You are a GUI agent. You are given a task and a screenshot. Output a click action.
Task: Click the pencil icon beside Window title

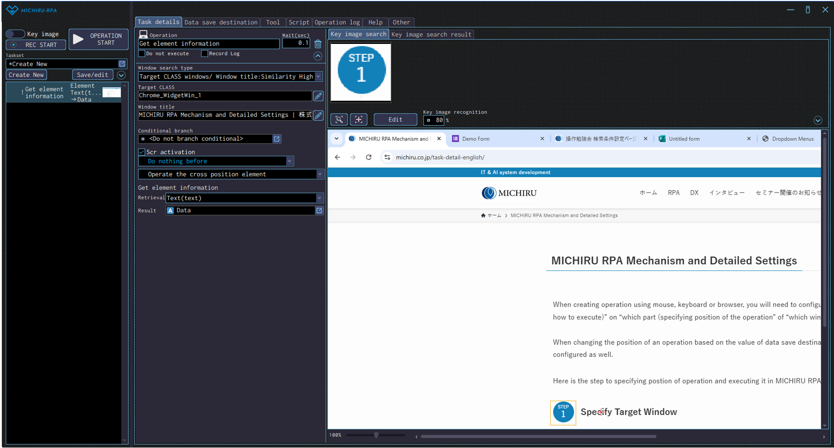[318, 115]
